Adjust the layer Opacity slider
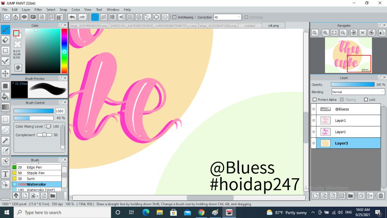Screen dimensions: 387x218 [353, 84]
